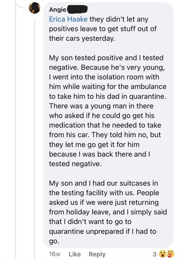
Task: Click the blacked-out surname bar beside Angie
Action: [x=77, y=9]
